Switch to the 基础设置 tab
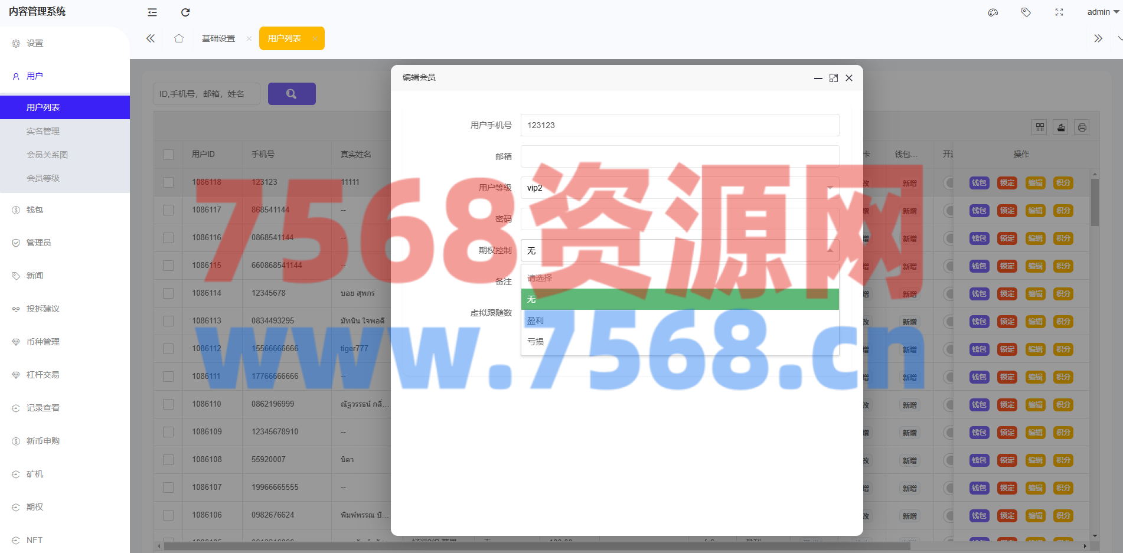 (218, 38)
